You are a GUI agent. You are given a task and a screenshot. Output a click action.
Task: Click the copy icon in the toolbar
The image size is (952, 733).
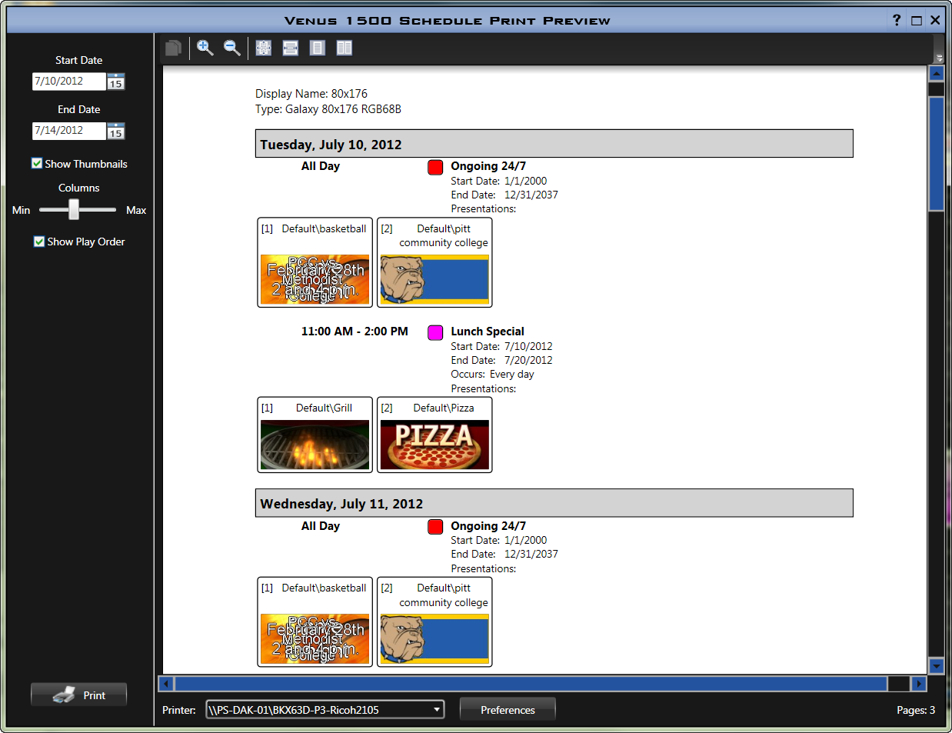tap(173, 48)
